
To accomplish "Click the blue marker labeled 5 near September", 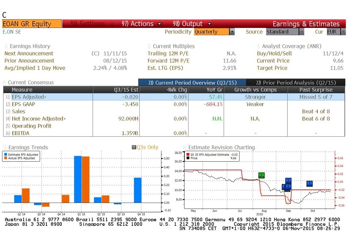I will click(288, 180).
